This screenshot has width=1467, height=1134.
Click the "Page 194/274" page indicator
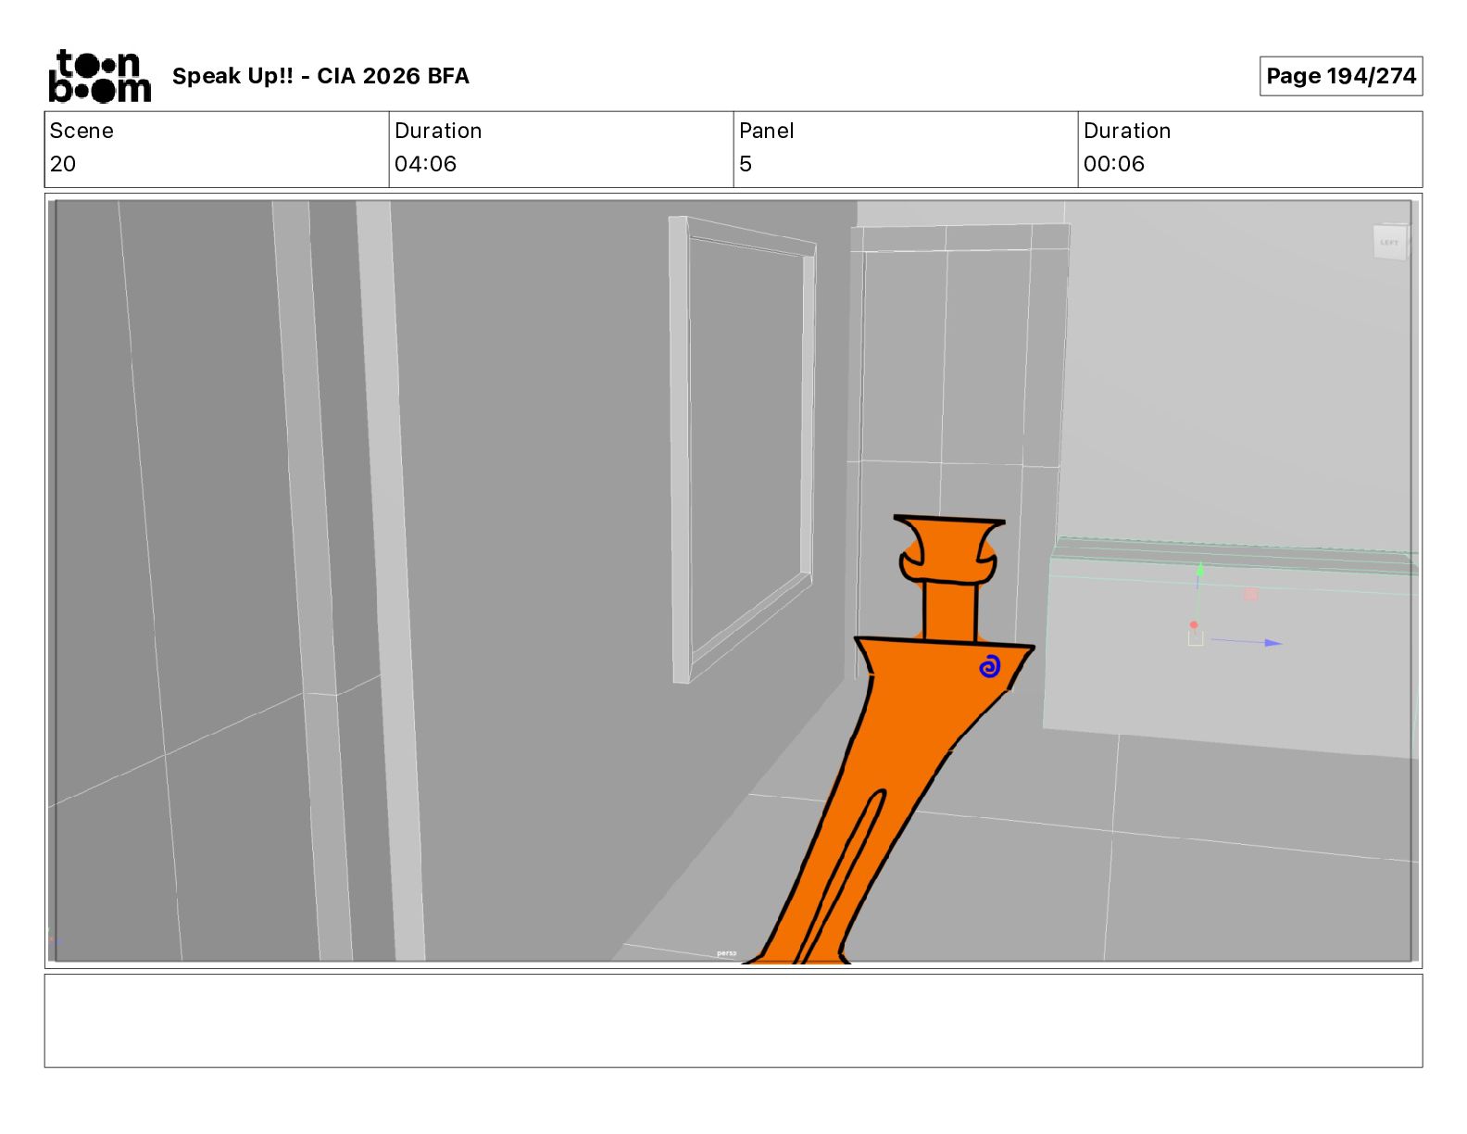[1341, 76]
